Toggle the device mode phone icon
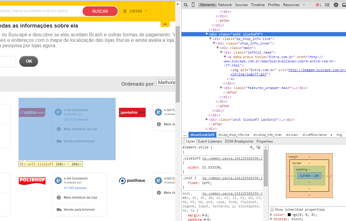Viewport: 346px width, 221px height. coord(193,5)
